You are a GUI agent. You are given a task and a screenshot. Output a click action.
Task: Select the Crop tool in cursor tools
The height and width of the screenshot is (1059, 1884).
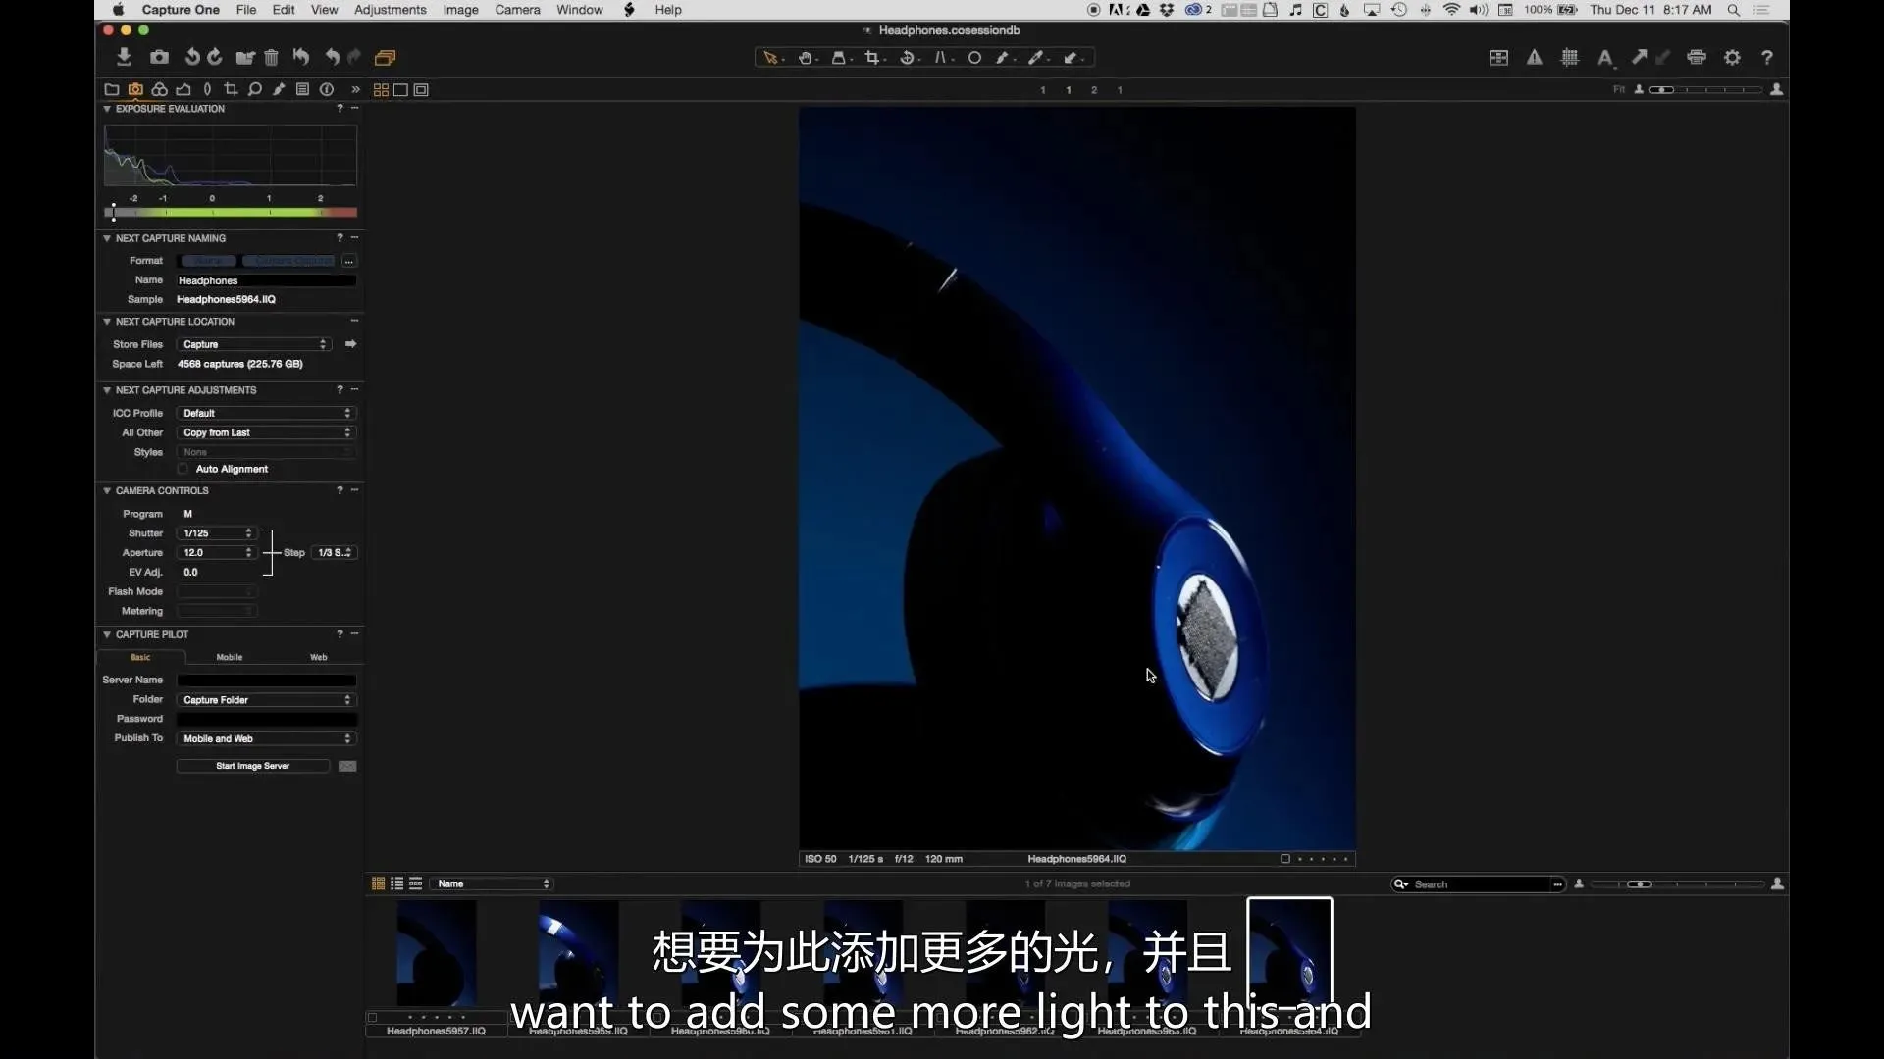click(x=871, y=58)
